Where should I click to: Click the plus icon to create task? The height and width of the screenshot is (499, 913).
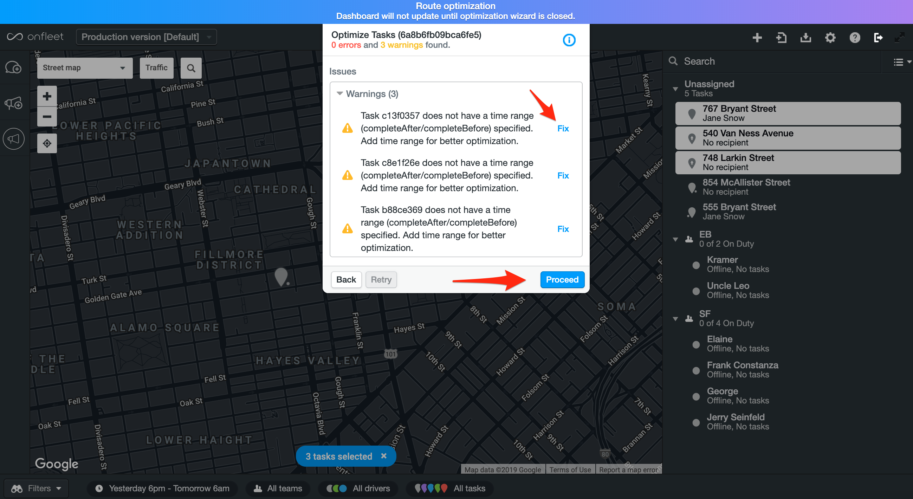(757, 38)
